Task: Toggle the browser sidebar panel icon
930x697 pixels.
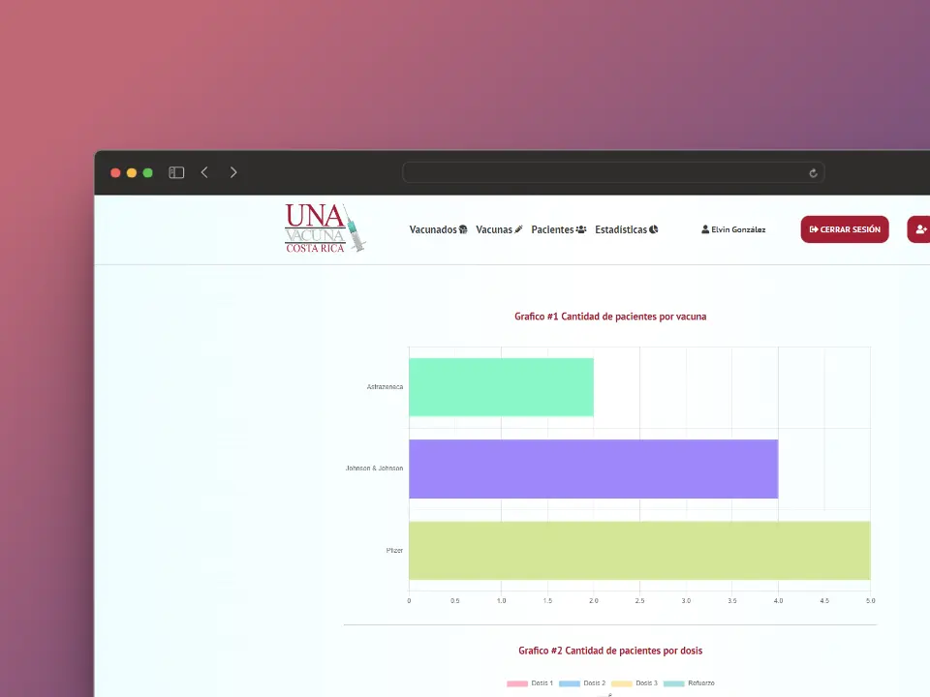Action: [x=176, y=172]
